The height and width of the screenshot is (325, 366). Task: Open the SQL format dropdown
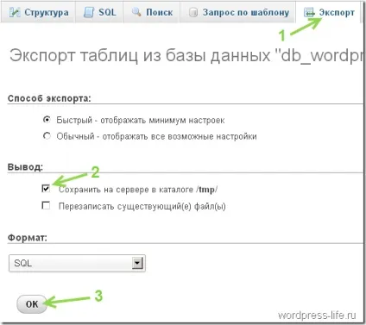(x=77, y=263)
